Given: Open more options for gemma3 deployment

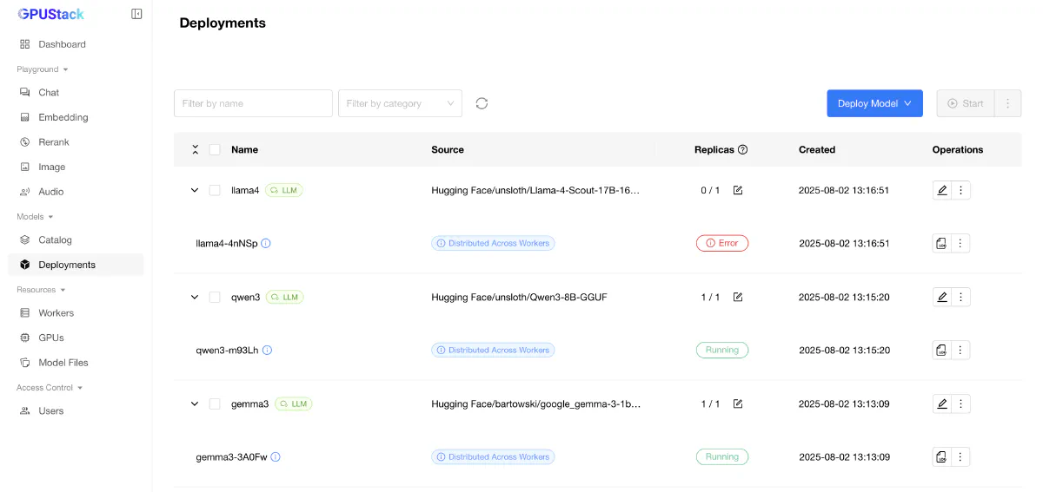Looking at the screenshot, I should click(x=960, y=403).
